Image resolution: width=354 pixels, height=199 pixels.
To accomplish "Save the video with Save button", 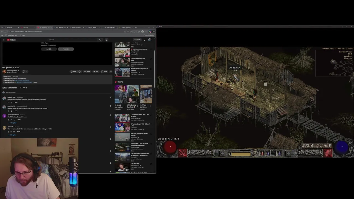I will tap(104, 72).
